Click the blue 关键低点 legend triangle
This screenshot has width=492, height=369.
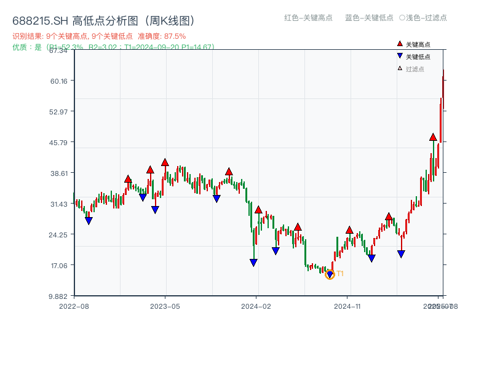400,57
